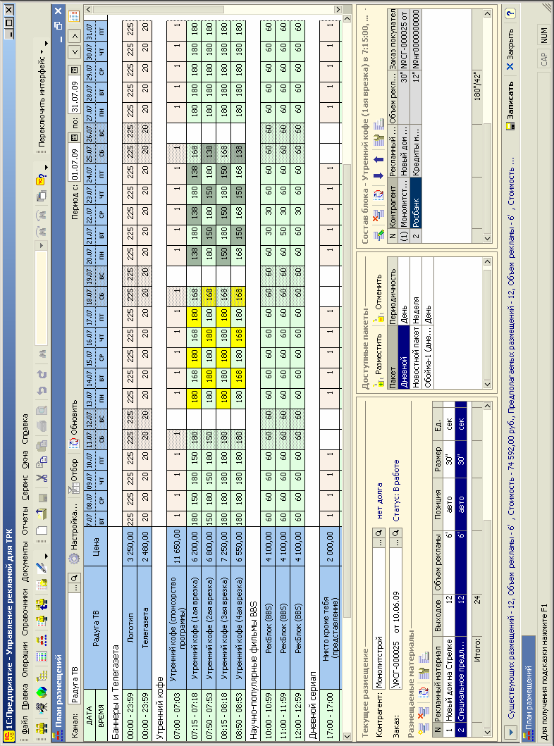
Task: Click the new document toolbar icon
Action: [x=42, y=530]
